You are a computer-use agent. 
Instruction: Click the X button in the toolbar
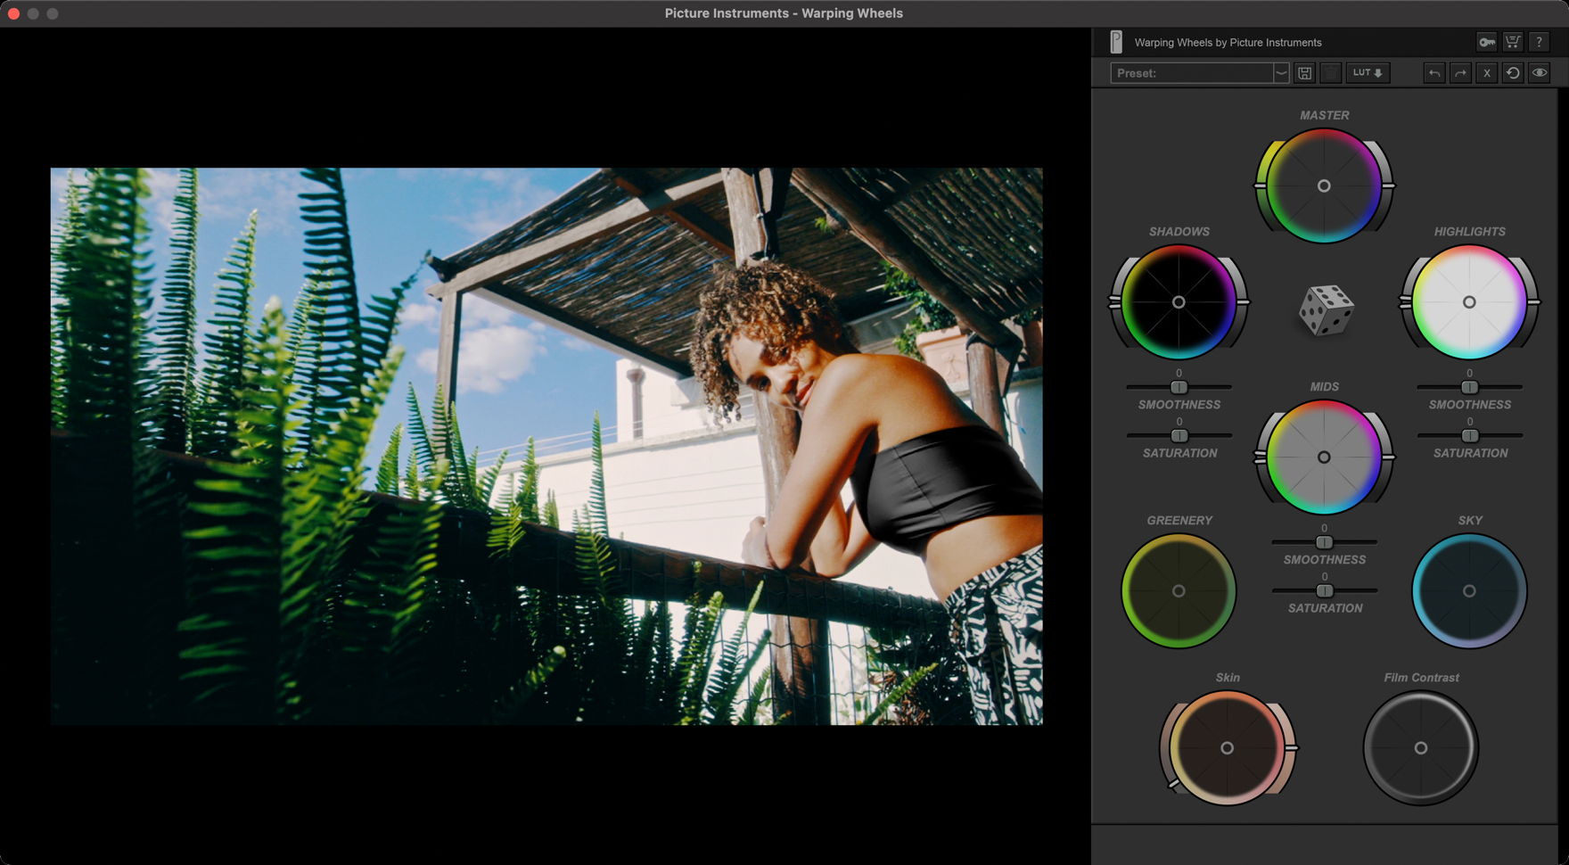coord(1486,73)
